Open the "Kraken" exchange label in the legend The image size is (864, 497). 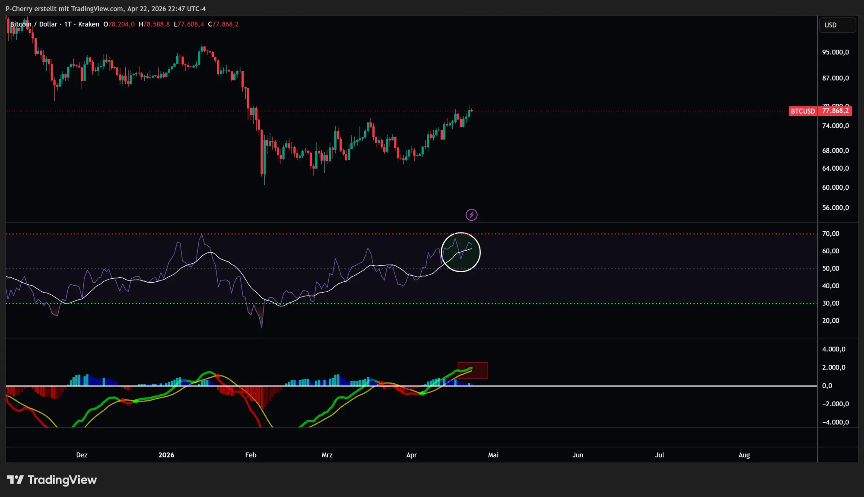point(88,24)
